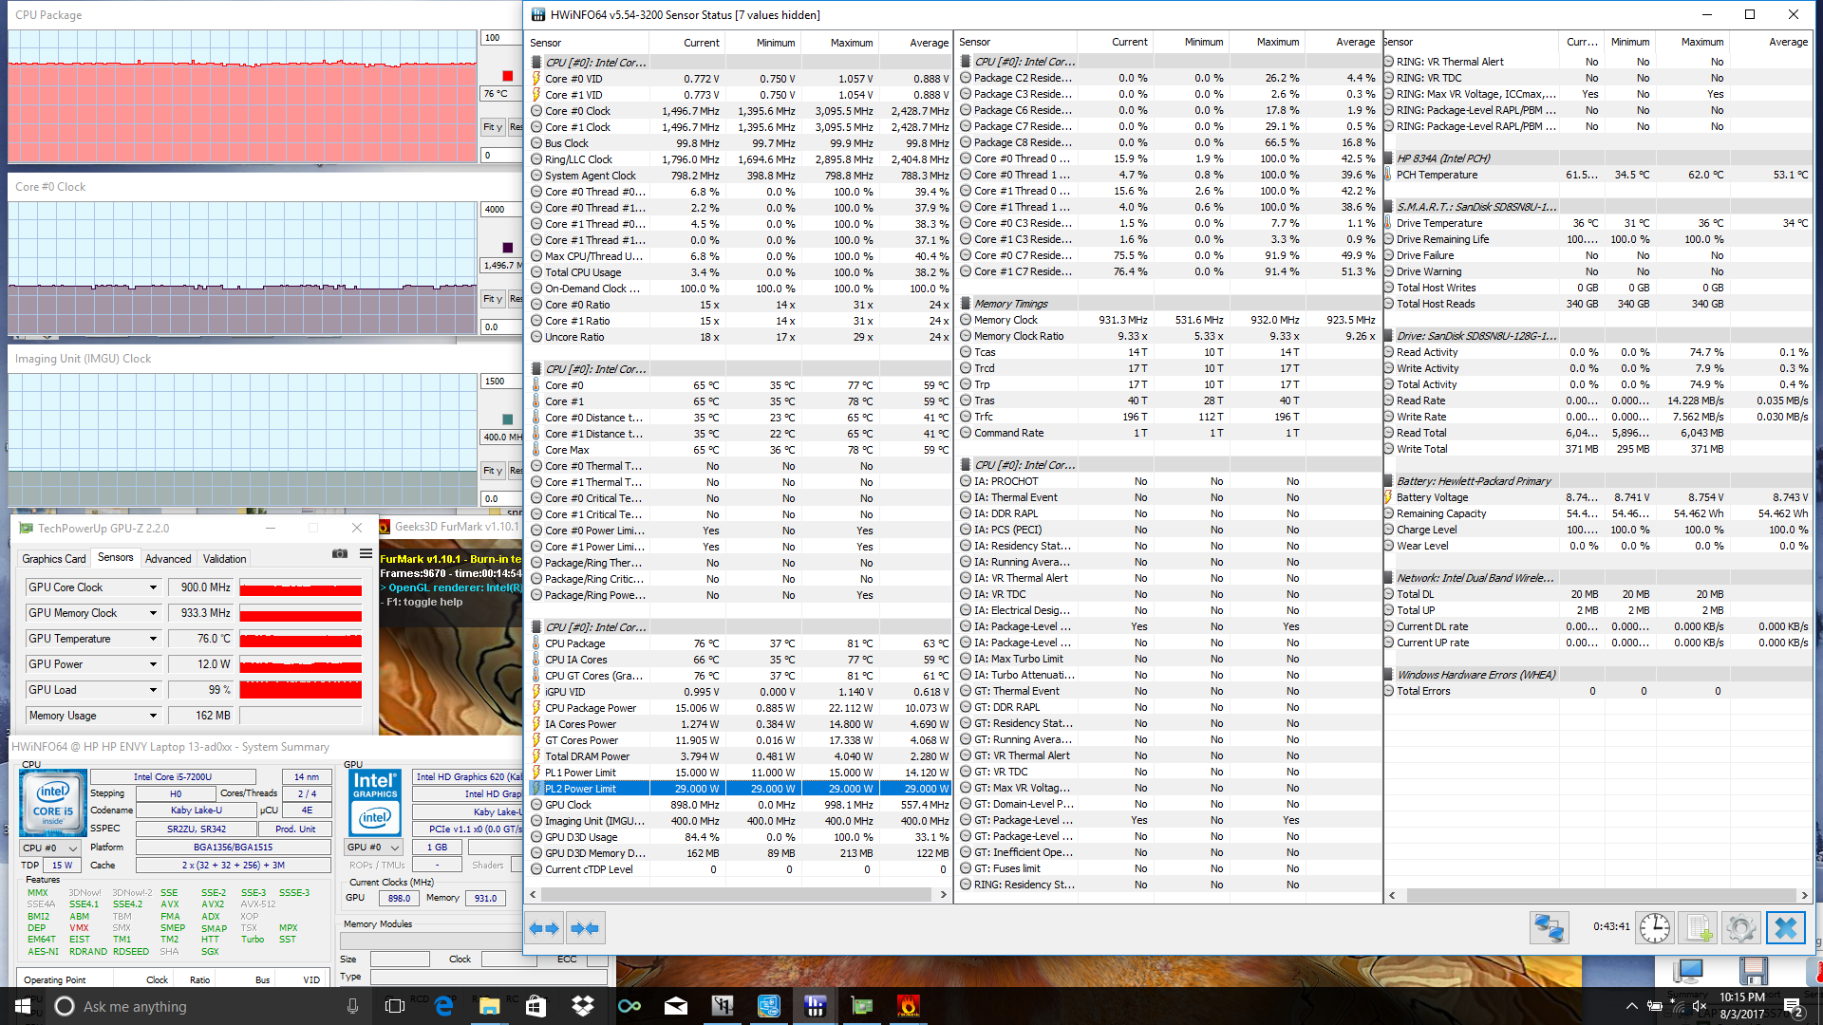Click Fit y button on Imaging Unit Clock graph
This screenshot has height=1025, width=1823.
click(493, 471)
